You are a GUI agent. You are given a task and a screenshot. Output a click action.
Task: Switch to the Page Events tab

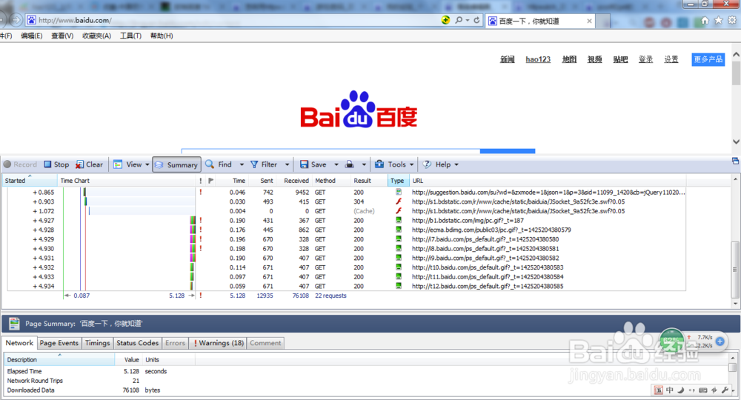click(59, 343)
